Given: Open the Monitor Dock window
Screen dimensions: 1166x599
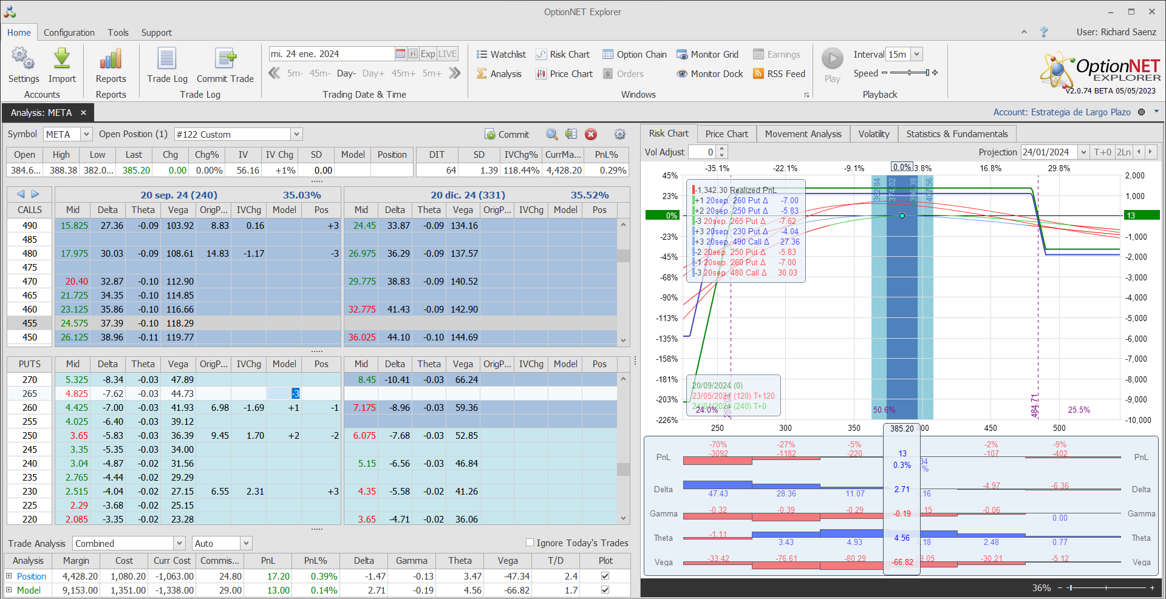Looking at the screenshot, I should tap(710, 74).
